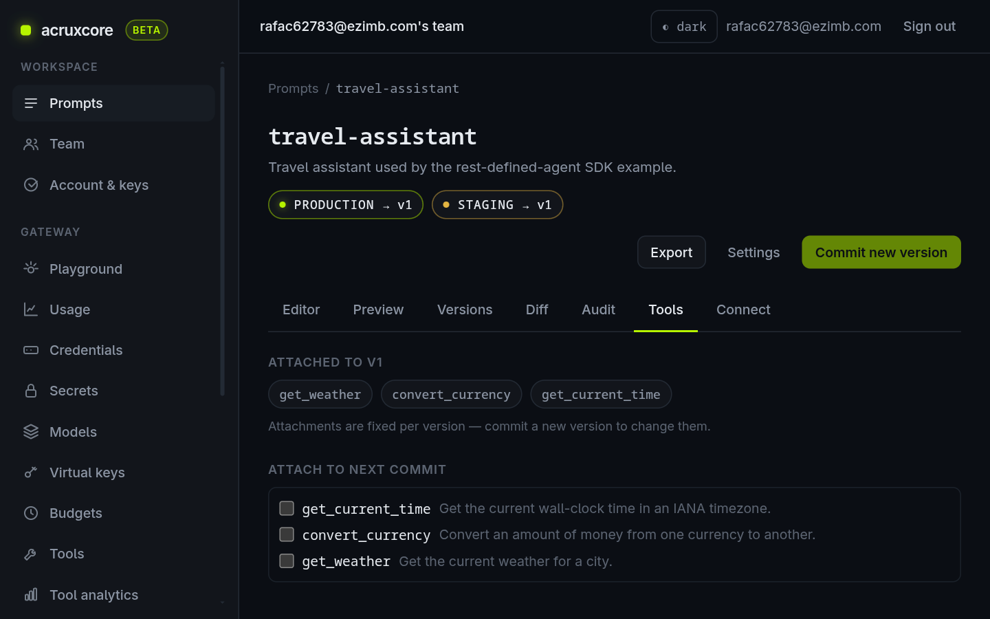The image size is (990, 619).
Task: Open the Prompts sidebar label
Action: [x=76, y=103]
